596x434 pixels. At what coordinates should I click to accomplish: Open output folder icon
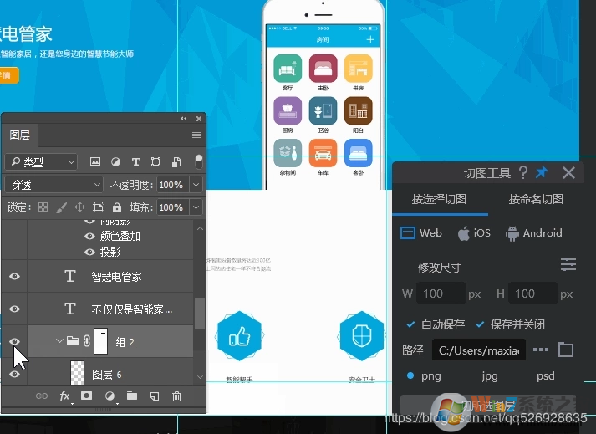tap(566, 350)
